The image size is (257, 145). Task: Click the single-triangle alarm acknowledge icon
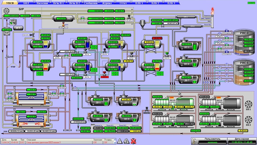(x=119, y=141)
